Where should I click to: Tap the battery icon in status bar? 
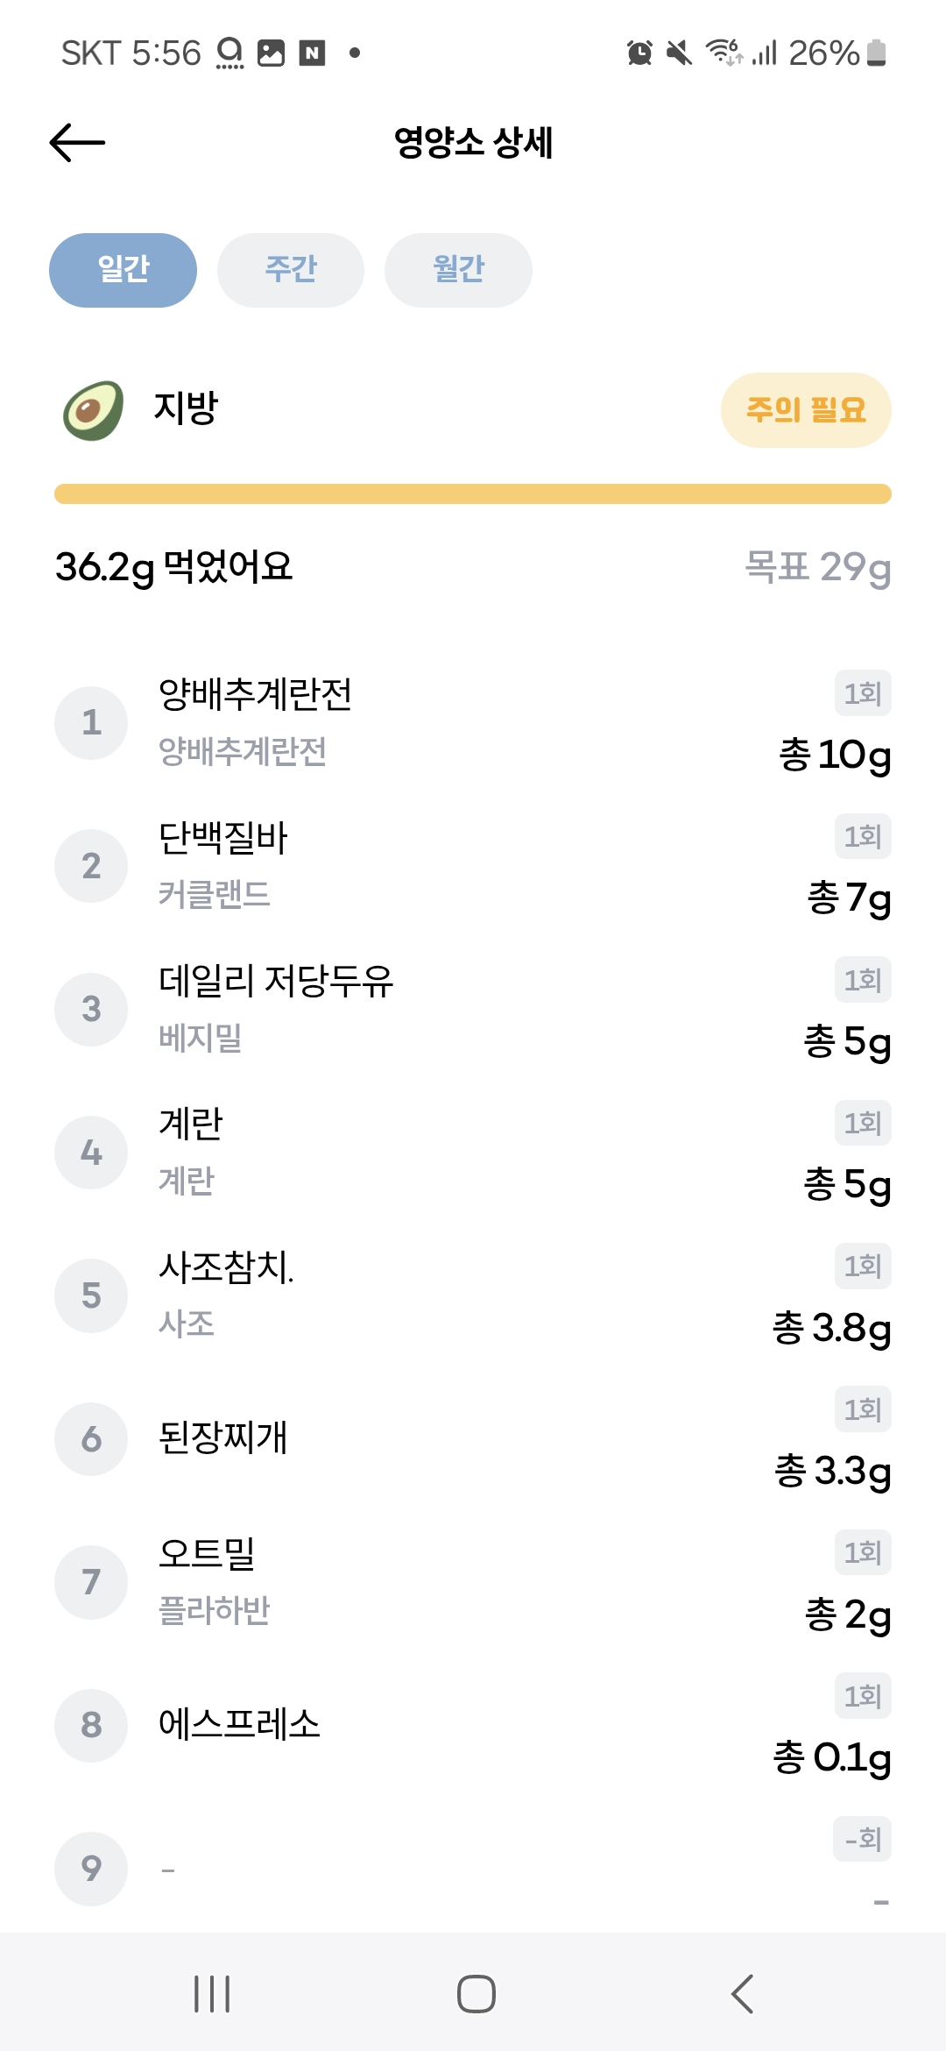(877, 53)
